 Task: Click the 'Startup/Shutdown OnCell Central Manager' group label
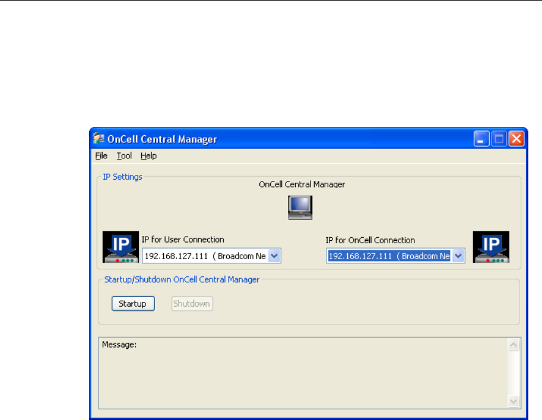[182, 280]
